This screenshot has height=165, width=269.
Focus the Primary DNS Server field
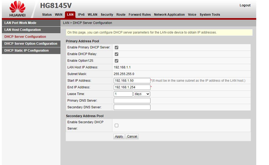132,101
